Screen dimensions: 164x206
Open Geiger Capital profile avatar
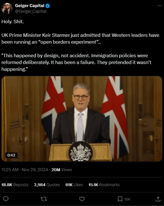(7, 9)
